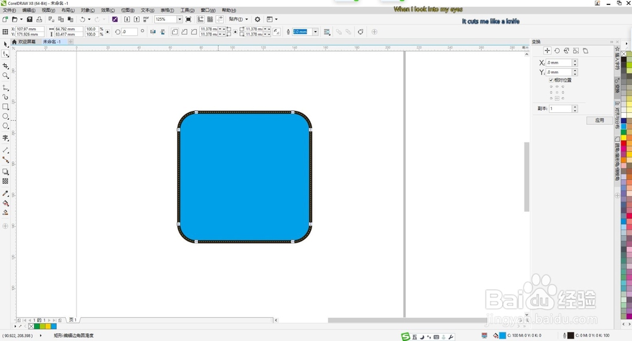Select the Rectangle tool
632x341 pixels.
[6, 107]
